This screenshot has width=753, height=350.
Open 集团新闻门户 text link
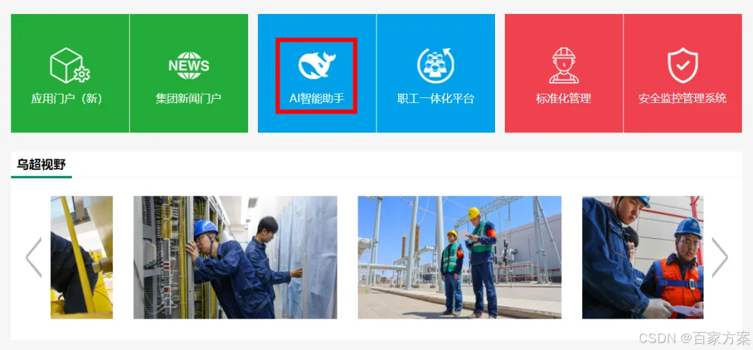pyautogui.click(x=189, y=99)
